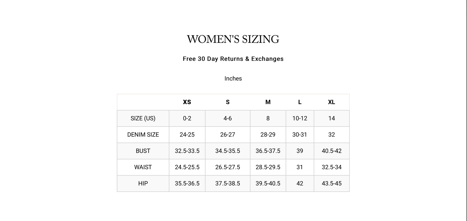Screen dimensions: 467x221
Task: Select the WAIST row label
Action: [143, 167]
